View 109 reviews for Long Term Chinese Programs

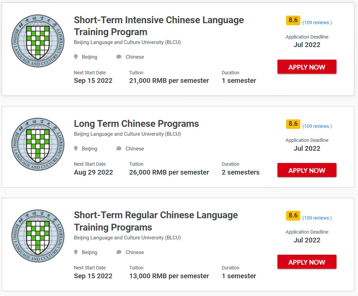click(x=317, y=126)
